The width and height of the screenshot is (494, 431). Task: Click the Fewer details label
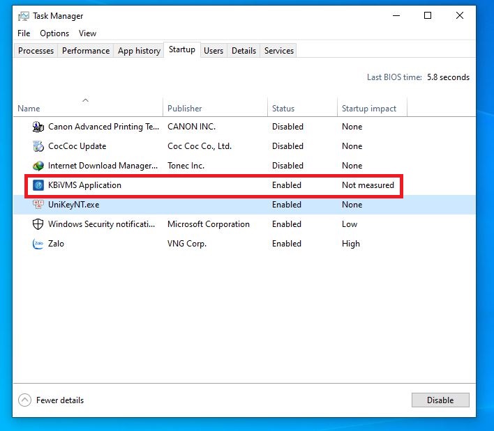click(x=60, y=400)
